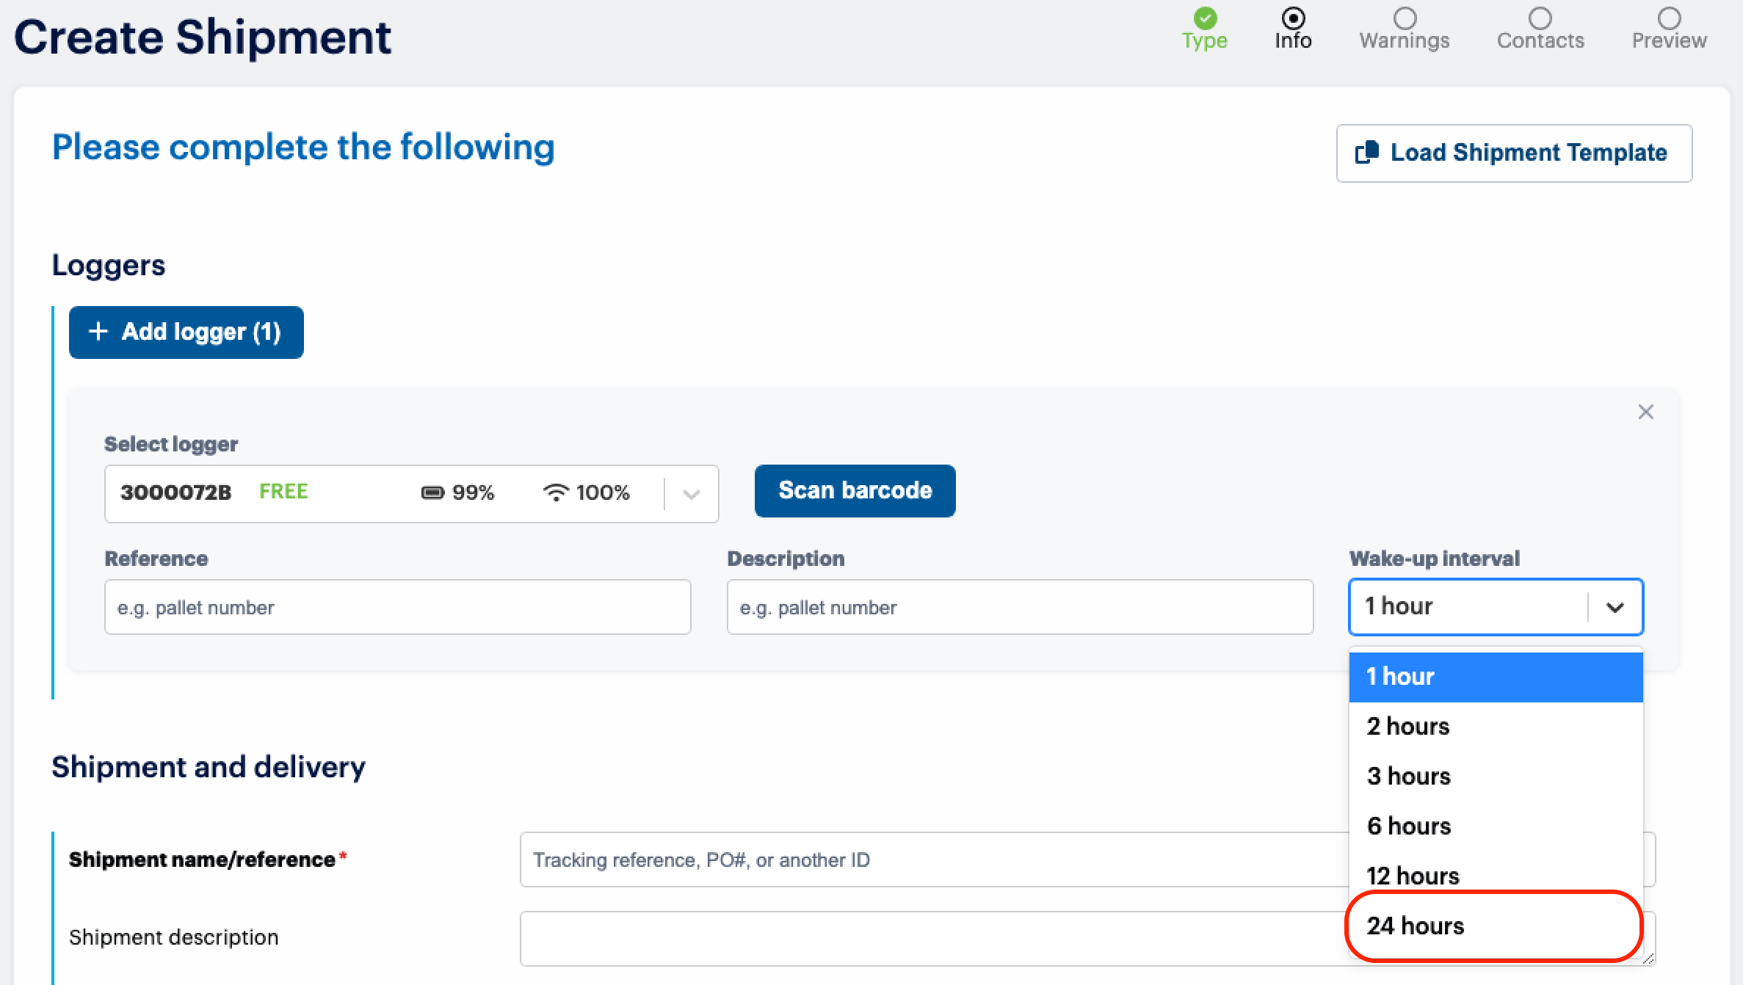1743x985 pixels.
Task: Collapse the Wake-up interval dropdown chevron
Action: pyautogui.click(x=1615, y=607)
